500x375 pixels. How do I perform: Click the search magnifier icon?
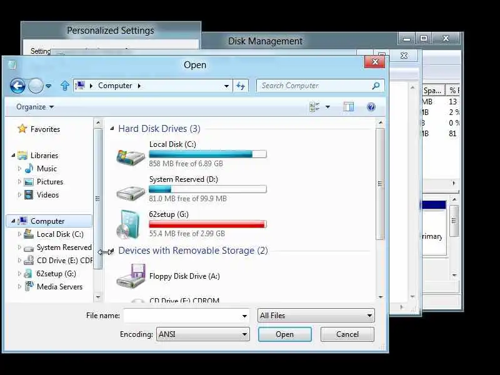coord(376,86)
